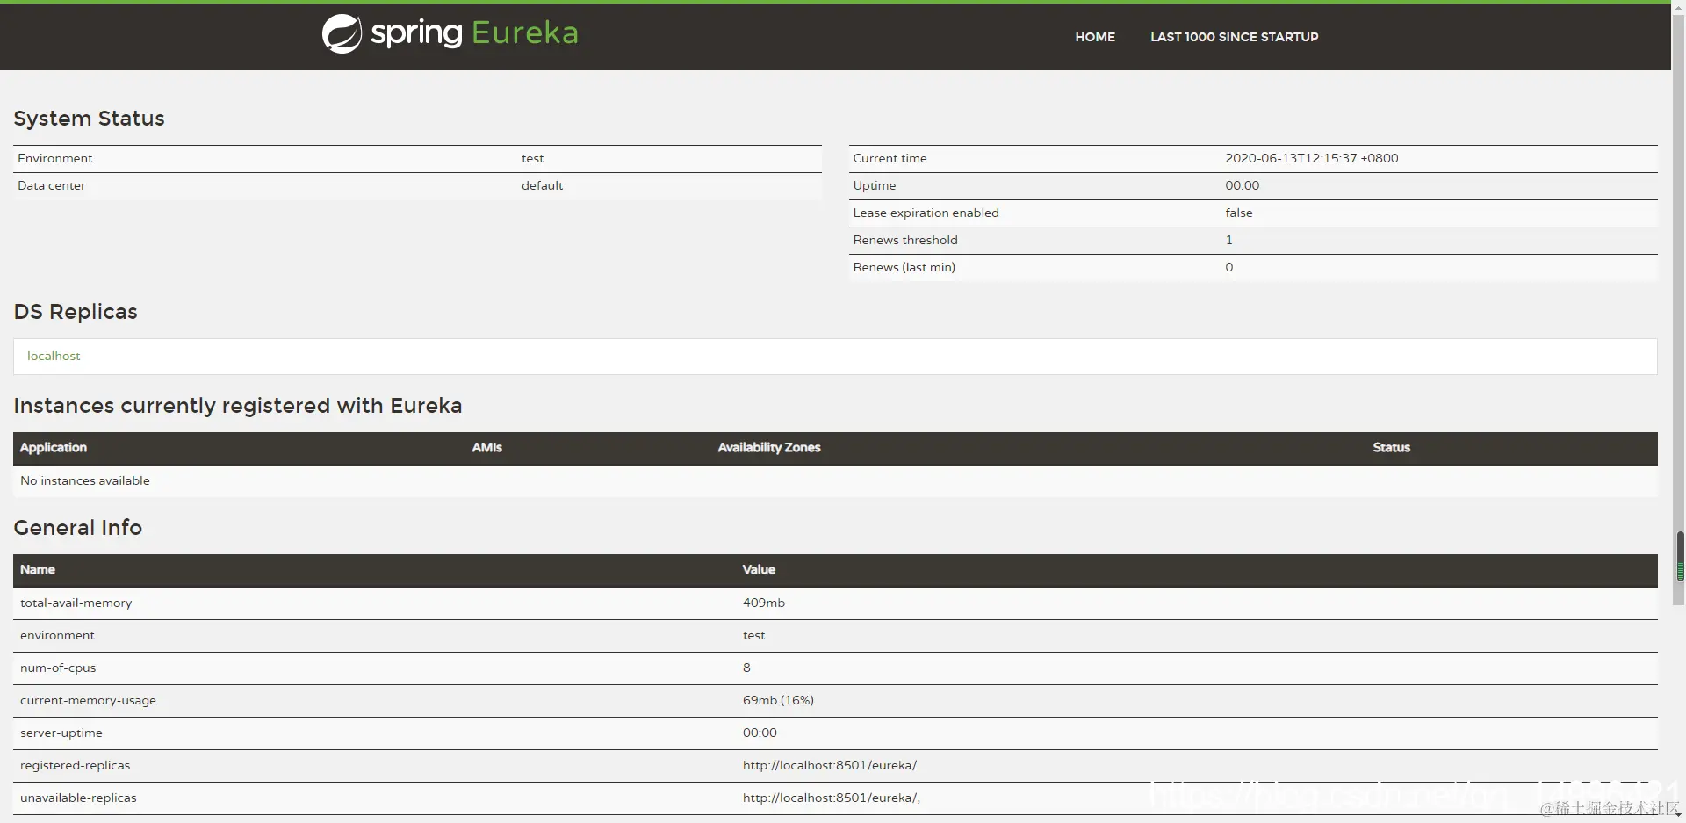This screenshot has height=823, width=1686.
Task: Open the HOME navigation link
Action: pos(1095,37)
